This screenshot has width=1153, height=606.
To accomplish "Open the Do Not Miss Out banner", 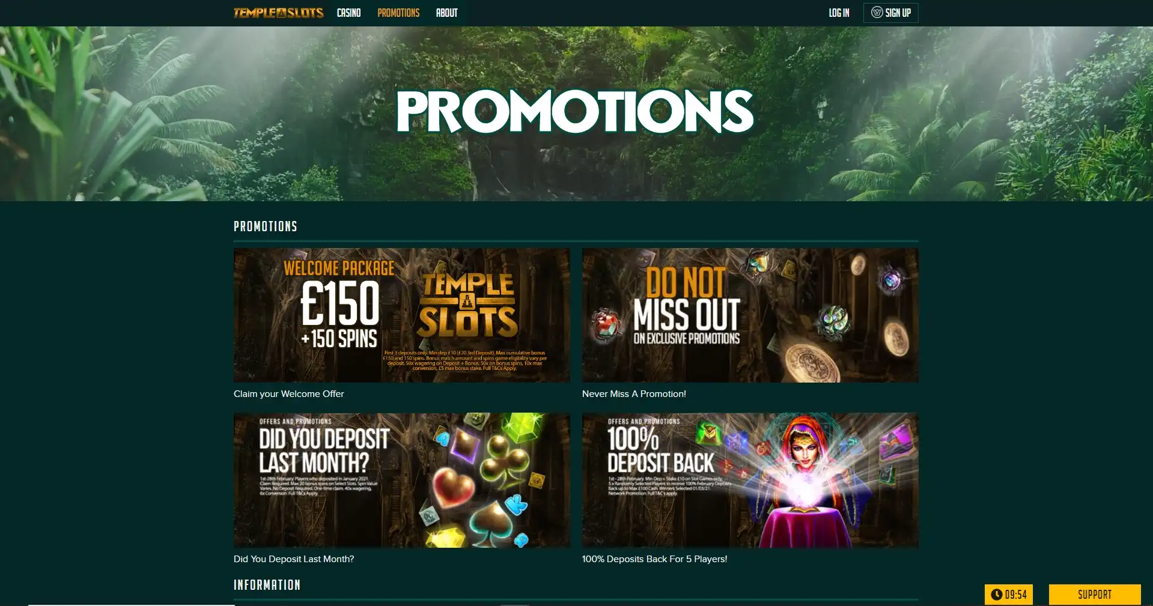I will [x=750, y=315].
